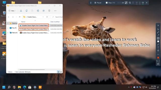Select the cursor pointer tool in drawing panel
Image resolution: width=161 pixels, height=90 pixels.
pyautogui.click(x=158, y=29)
